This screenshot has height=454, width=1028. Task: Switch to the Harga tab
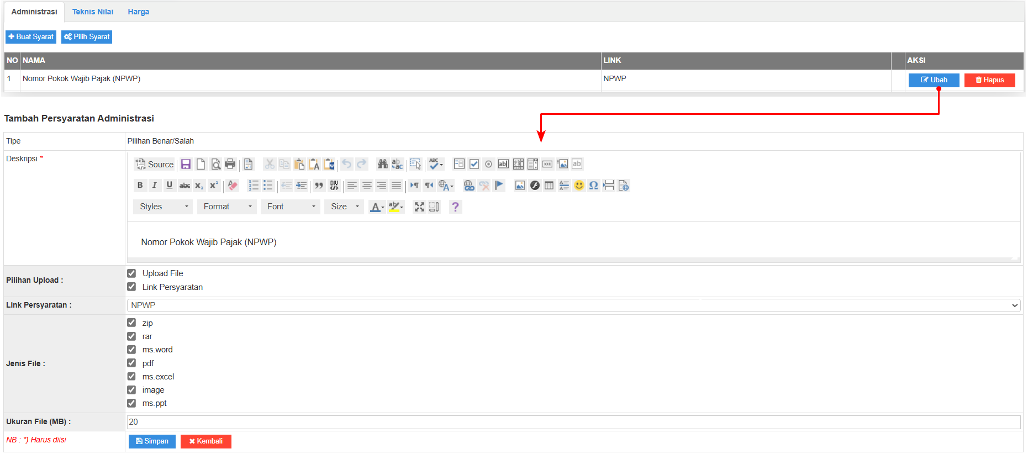tap(139, 12)
